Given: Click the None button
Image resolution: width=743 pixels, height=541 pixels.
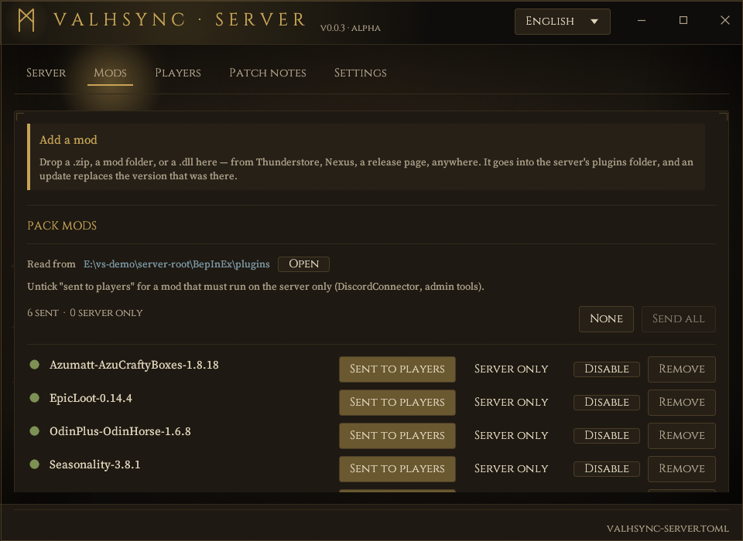Looking at the screenshot, I should point(606,319).
